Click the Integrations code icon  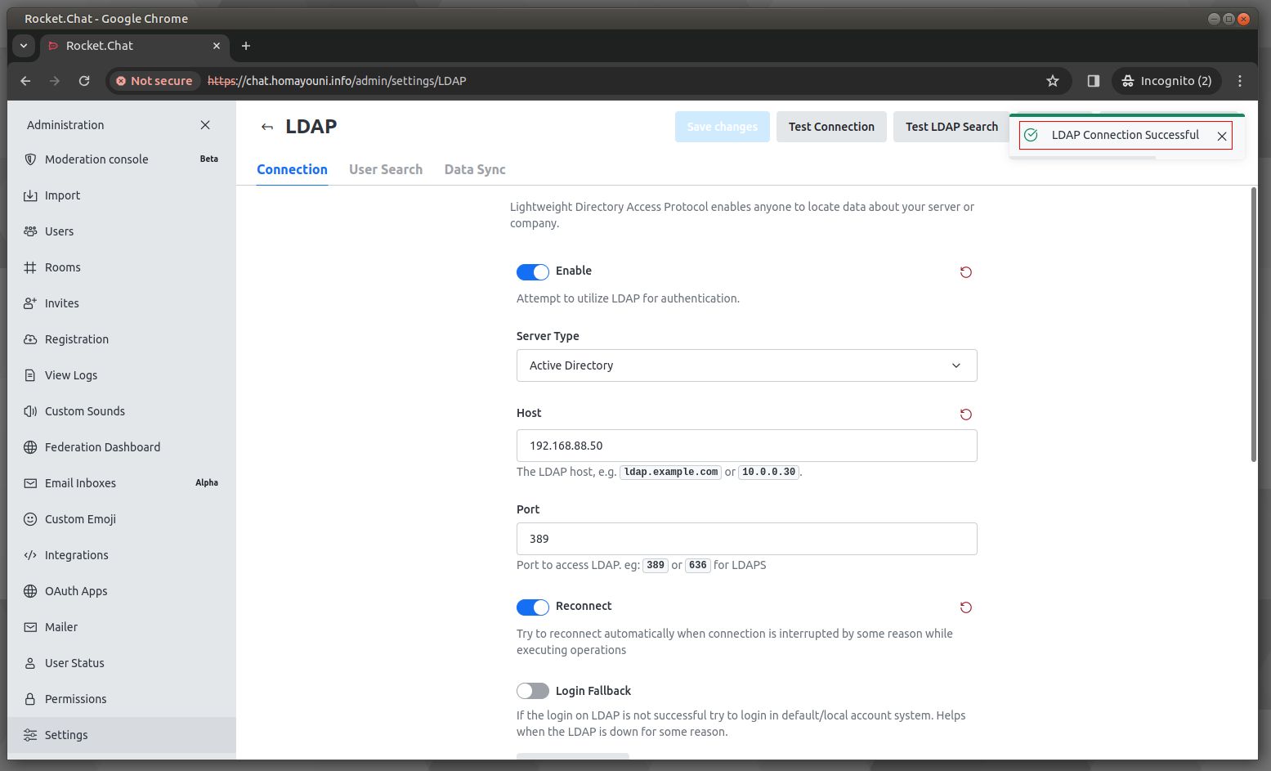click(x=30, y=555)
